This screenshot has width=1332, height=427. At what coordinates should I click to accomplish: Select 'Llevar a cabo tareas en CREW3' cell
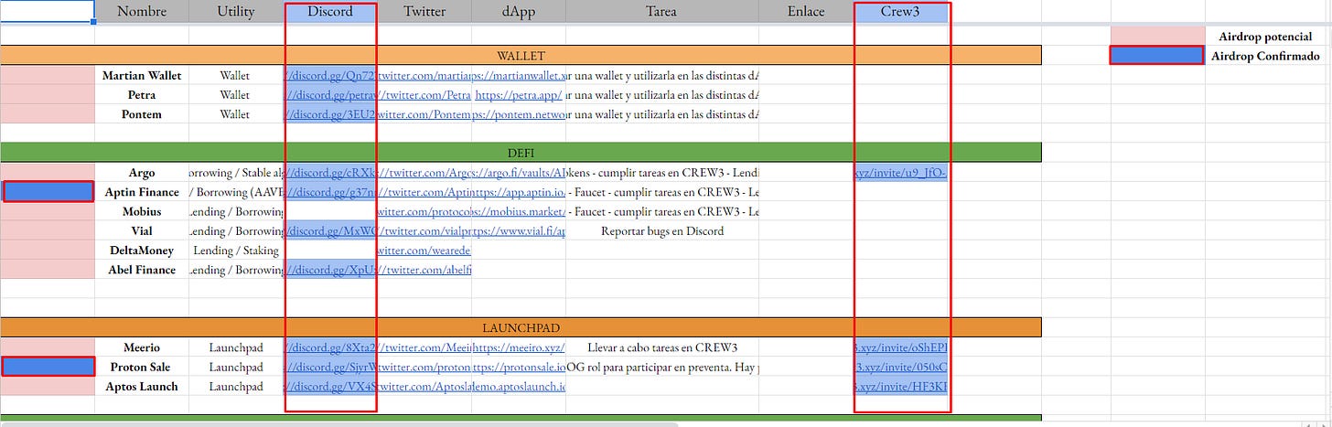coord(661,347)
